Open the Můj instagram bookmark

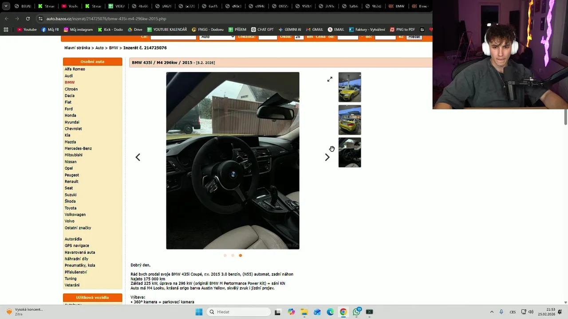[78, 30]
